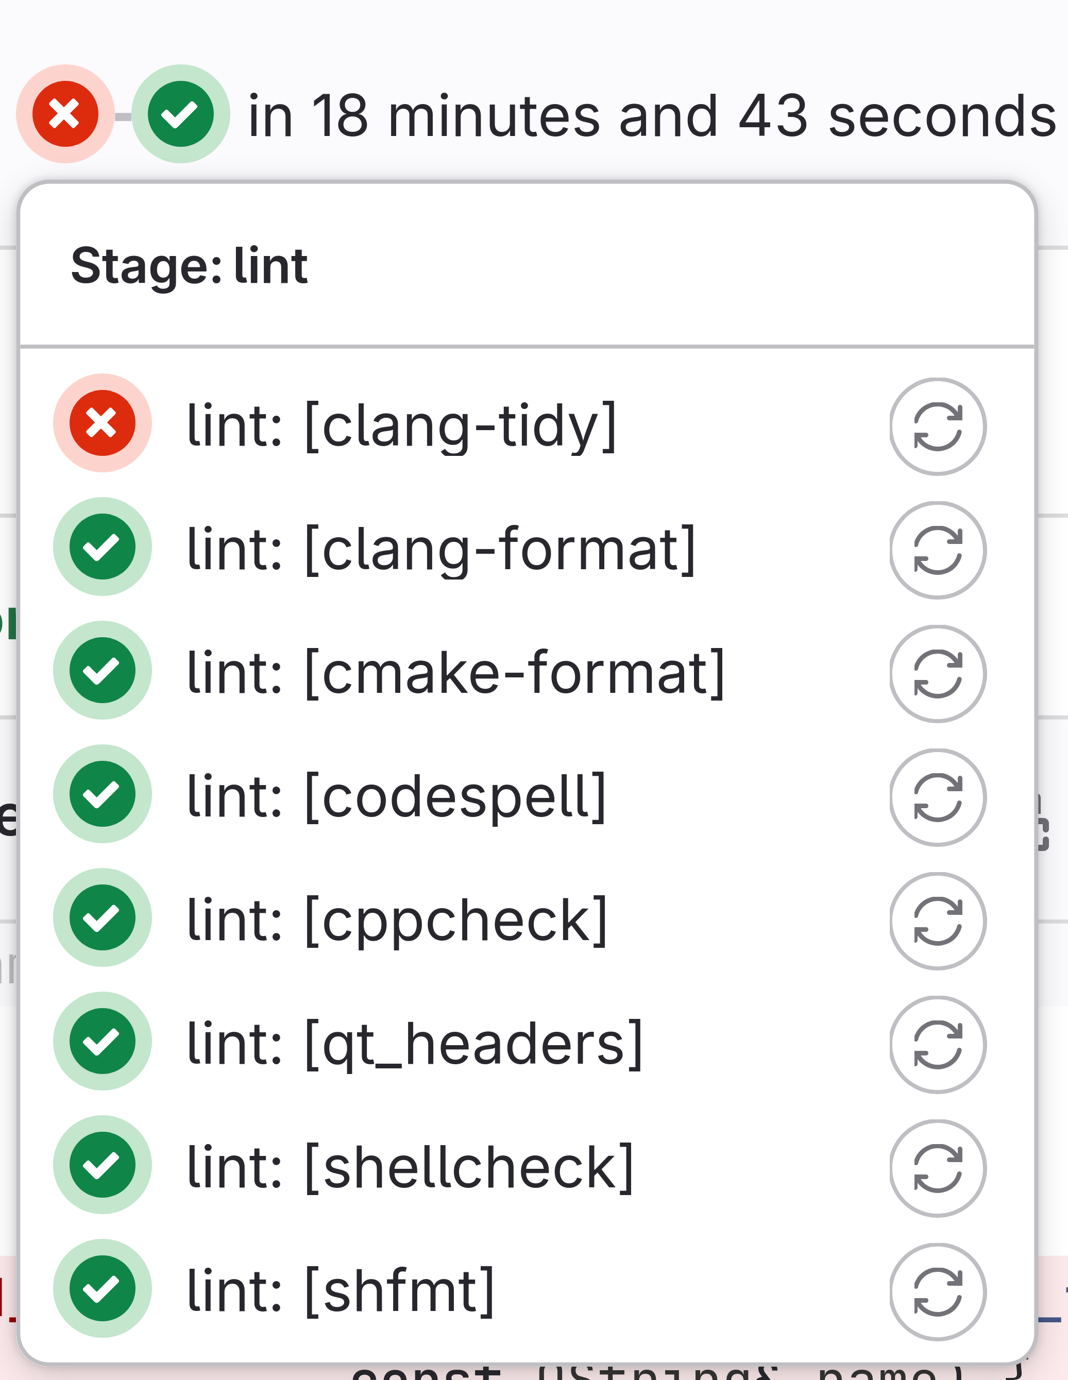Retry the clang-format lint job
Viewport: 1068px width, 1380px height.
pyautogui.click(x=938, y=550)
